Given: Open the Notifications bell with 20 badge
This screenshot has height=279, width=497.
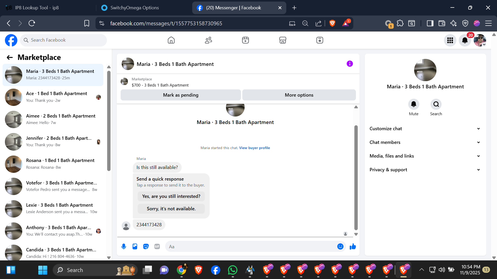Looking at the screenshot, I should 465,40.
